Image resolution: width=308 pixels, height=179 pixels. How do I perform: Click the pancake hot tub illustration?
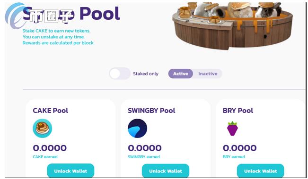232,25
